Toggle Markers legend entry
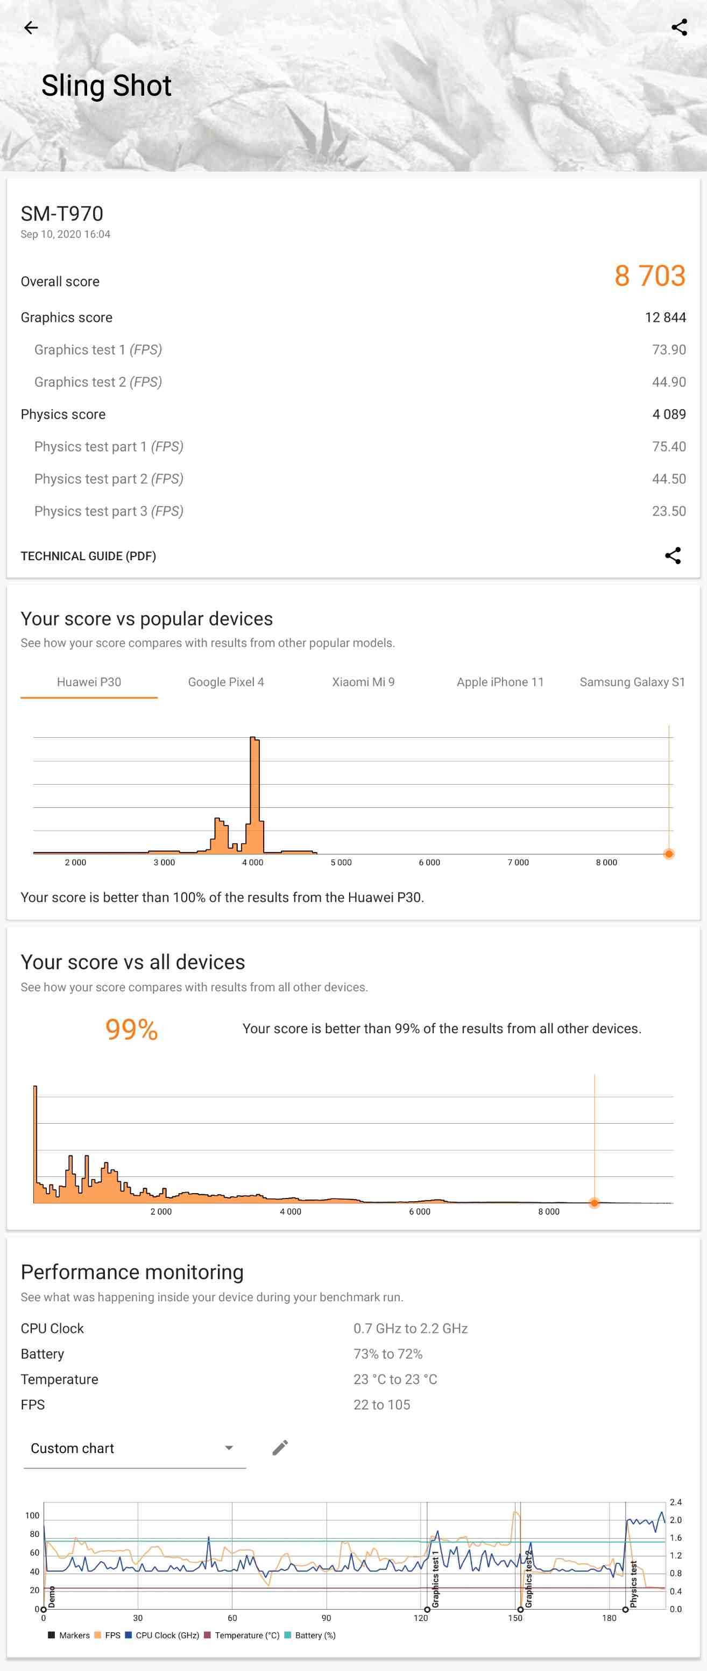The height and width of the screenshot is (1671, 707). pyautogui.click(x=69, y=1635)
